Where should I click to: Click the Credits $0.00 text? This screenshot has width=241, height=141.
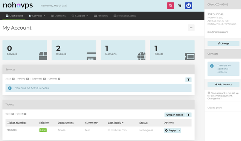coord(215,108)
